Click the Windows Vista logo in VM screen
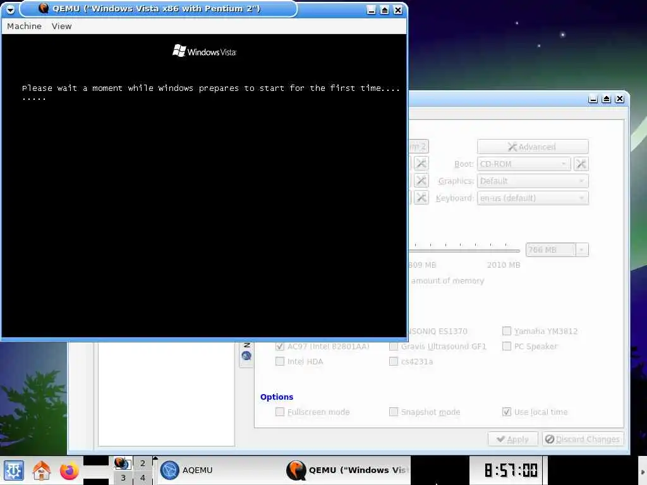 click(204, 51)
